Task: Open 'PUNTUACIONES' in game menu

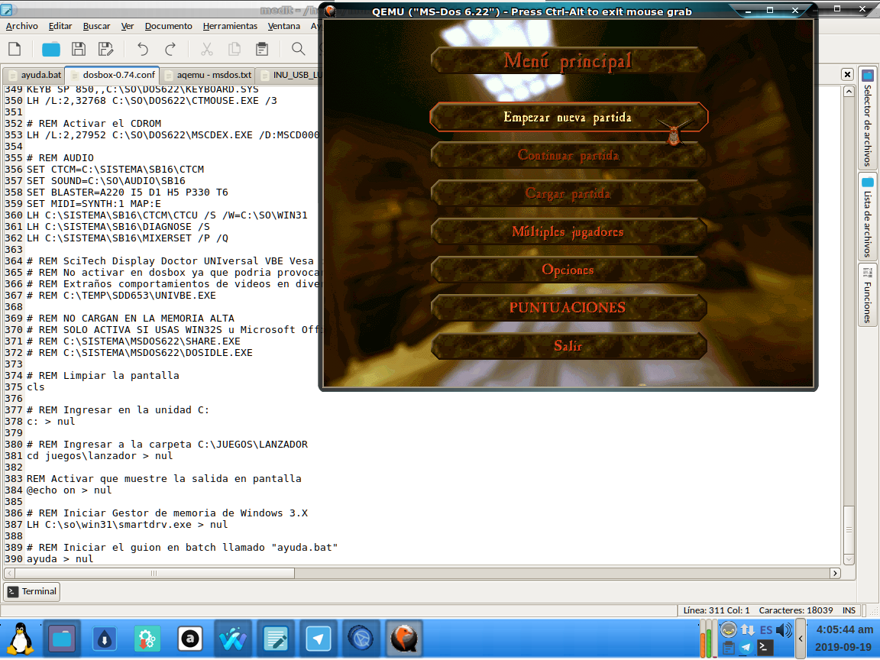Action: (568, 308)
